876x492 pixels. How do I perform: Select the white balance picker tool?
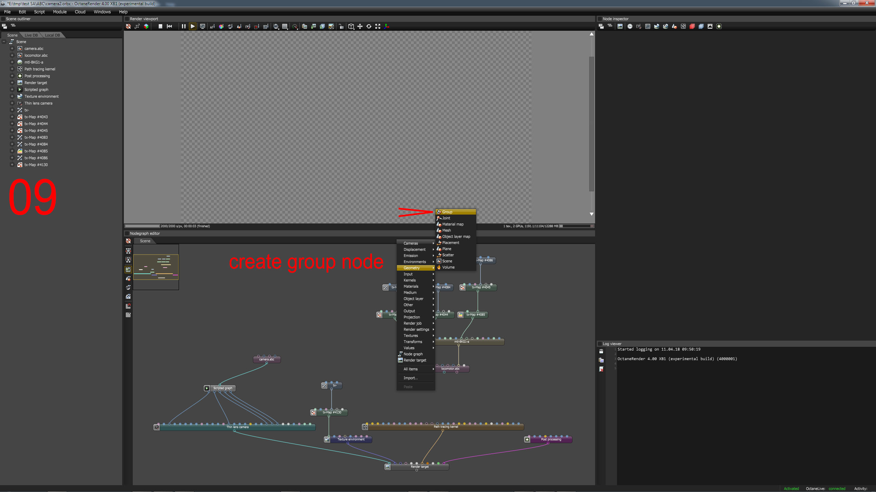point(221,26)
